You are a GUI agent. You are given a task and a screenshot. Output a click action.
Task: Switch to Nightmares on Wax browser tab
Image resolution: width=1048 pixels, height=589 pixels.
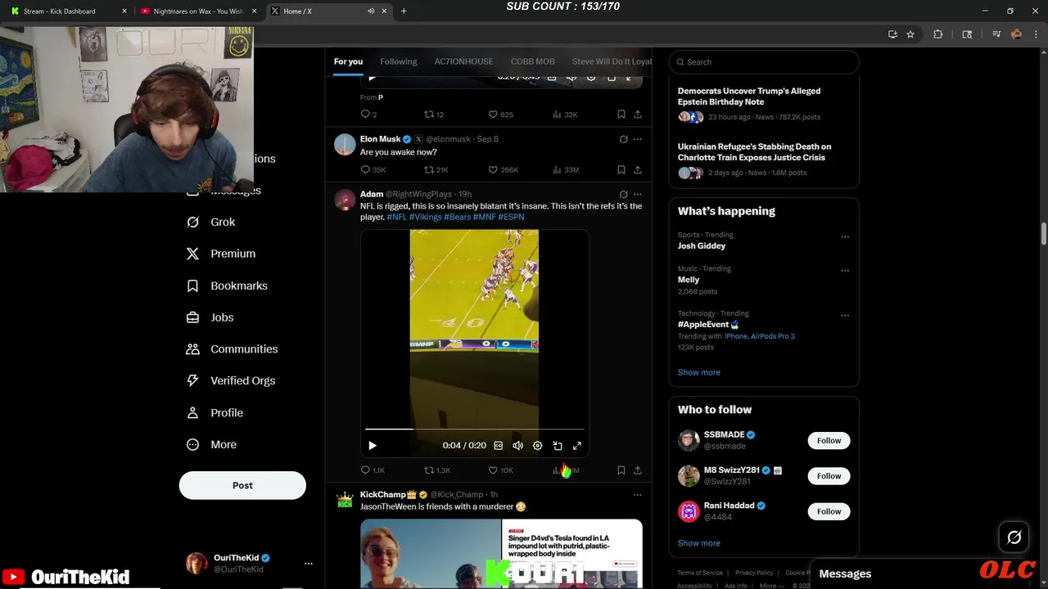click(196, 11)
